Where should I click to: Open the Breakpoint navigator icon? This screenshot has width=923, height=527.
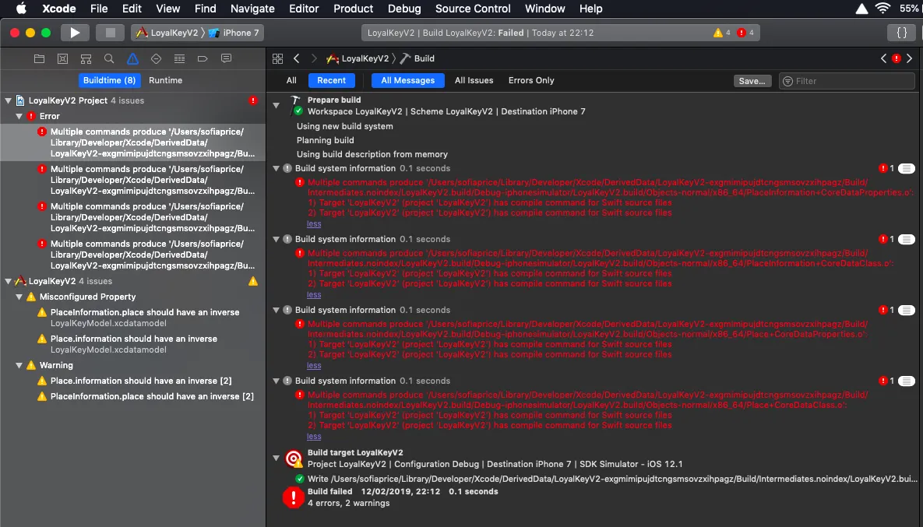coord(203,59)
